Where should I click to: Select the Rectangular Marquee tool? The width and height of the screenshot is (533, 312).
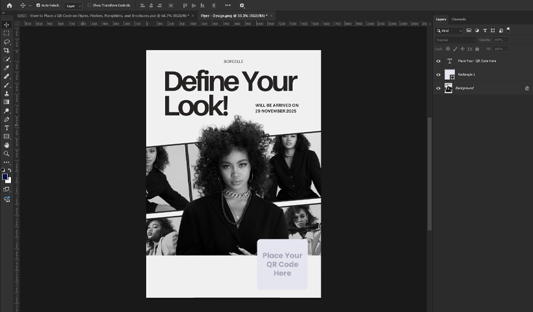point(6,33)
